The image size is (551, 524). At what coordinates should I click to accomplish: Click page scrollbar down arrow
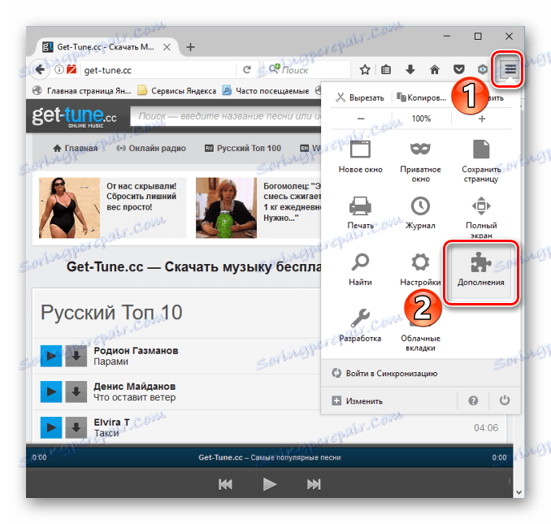(x=518, y=492)
